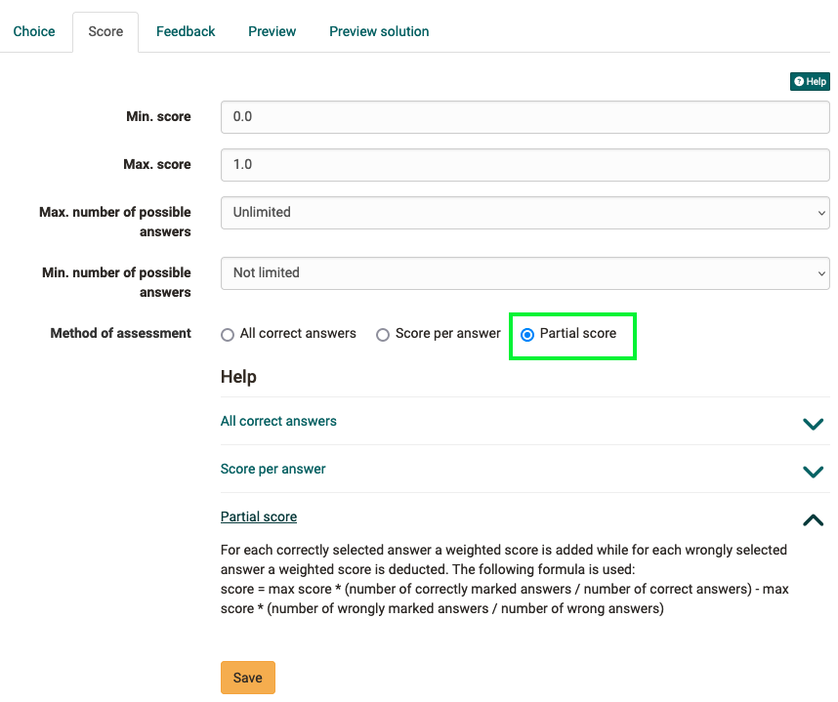This screenshot has width=838, height=702.
Task: Open the Preview solution tab
Action: pos(379,31)
